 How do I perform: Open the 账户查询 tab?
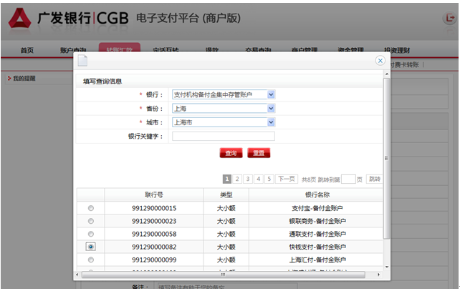73,50
